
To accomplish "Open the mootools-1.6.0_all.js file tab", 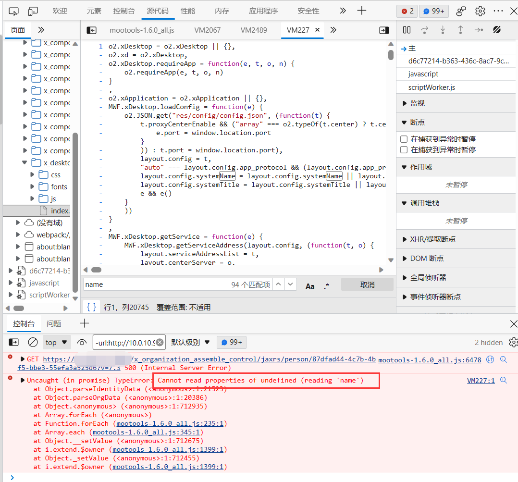I will click(x=142, y=30).
